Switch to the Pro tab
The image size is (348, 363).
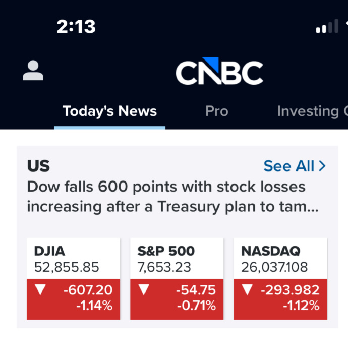pos(217,111)
